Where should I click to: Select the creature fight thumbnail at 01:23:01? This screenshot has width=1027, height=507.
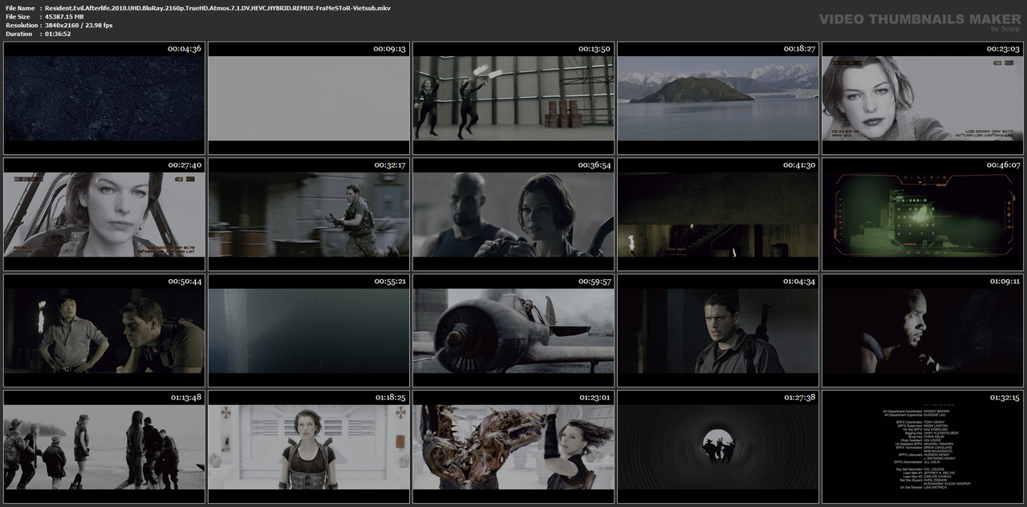point(513,447)
